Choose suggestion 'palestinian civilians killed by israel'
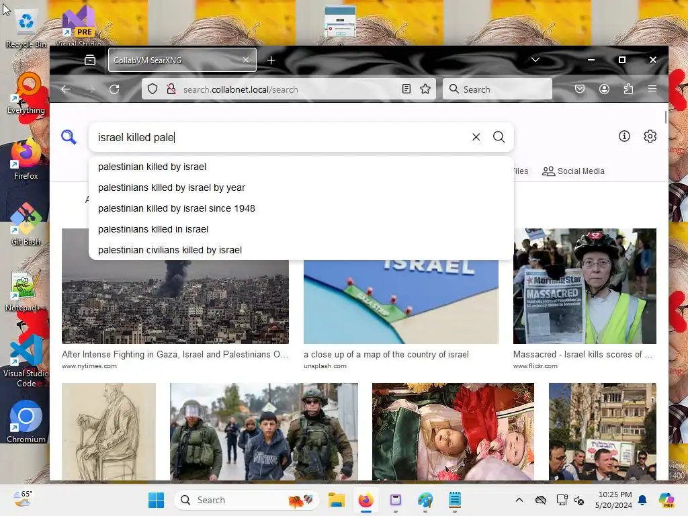This screenshot has width=688, height=516. (301, 250)
